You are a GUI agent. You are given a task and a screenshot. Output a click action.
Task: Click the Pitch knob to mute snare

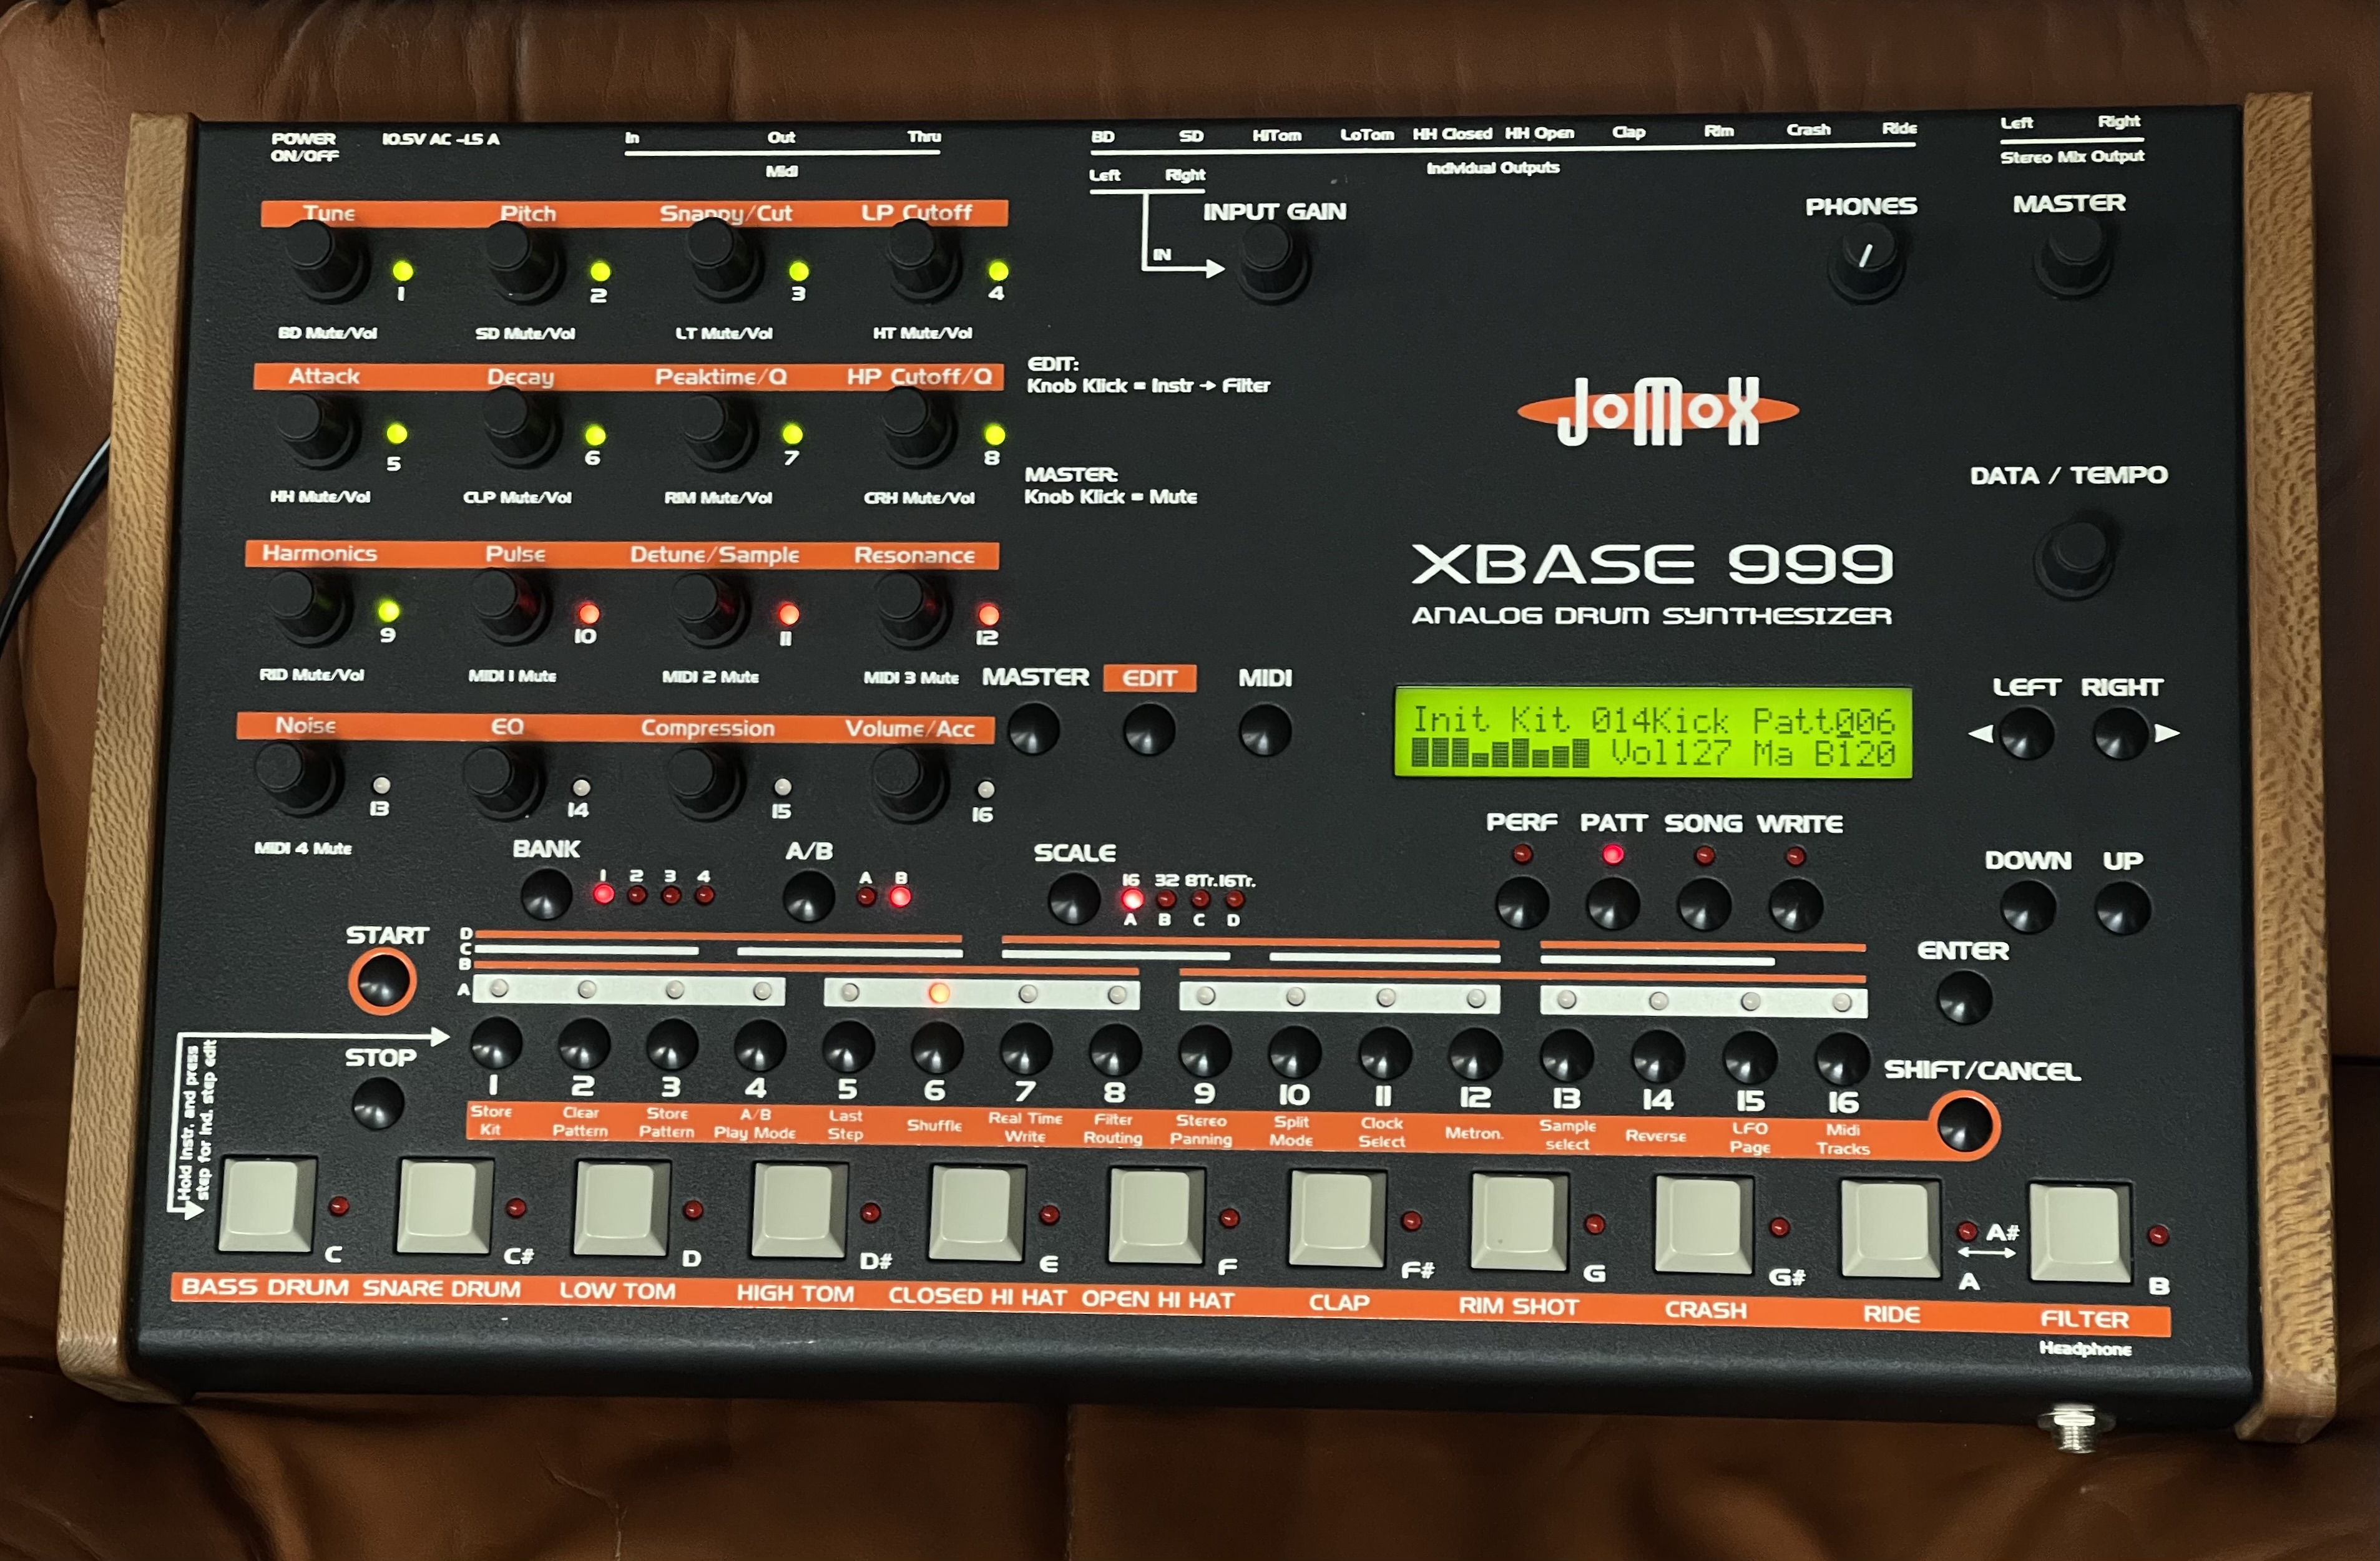522,260
